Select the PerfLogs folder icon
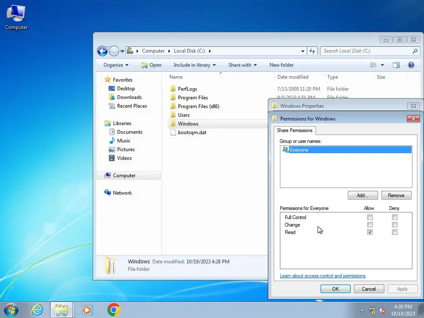The height and width of the screenshot is (318, 424). tap(173, 89)
